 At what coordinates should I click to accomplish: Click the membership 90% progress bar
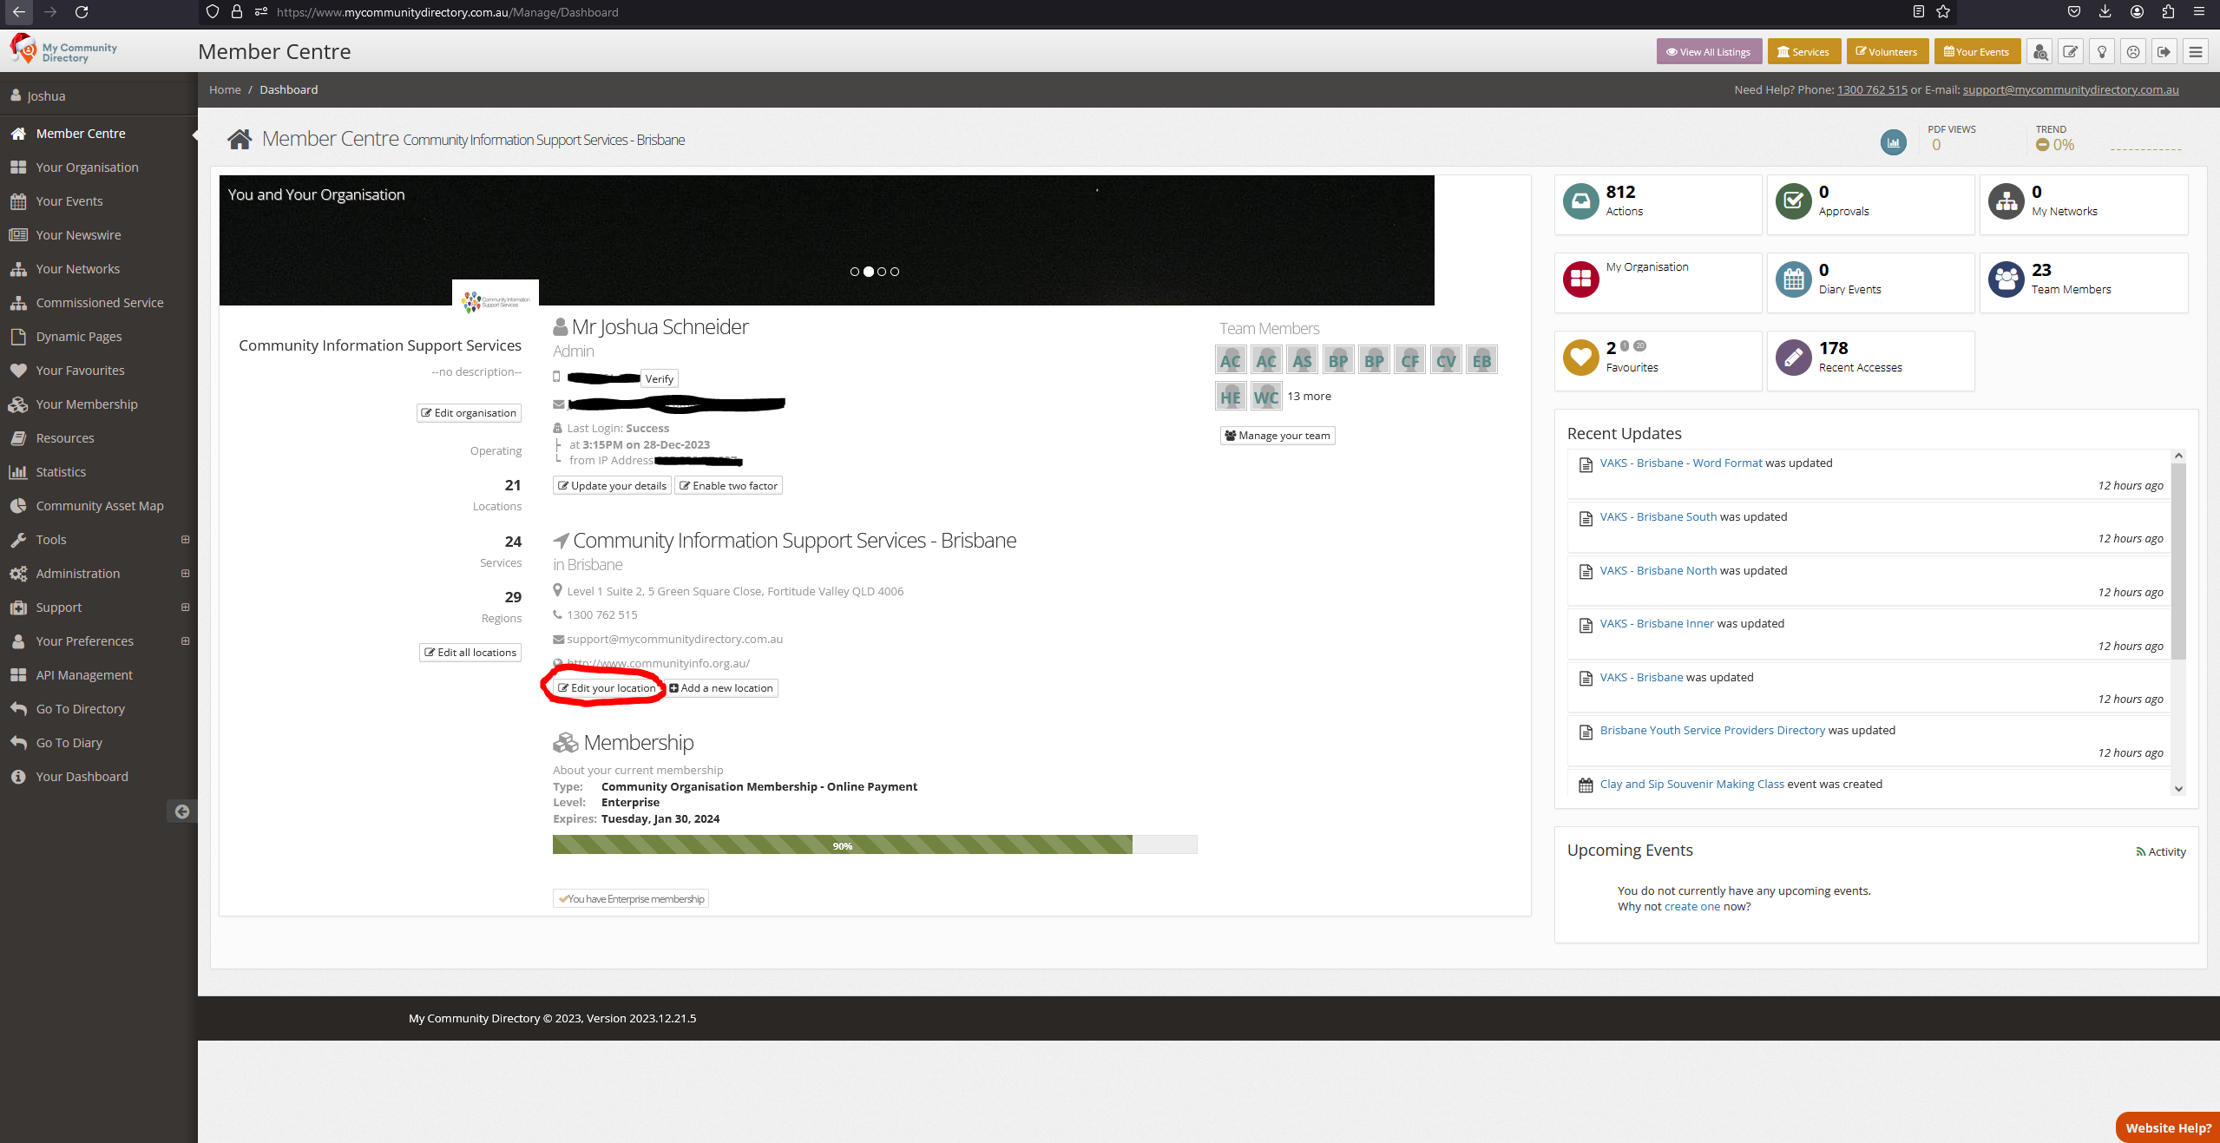pyautogui.click(x=875, y=845)
